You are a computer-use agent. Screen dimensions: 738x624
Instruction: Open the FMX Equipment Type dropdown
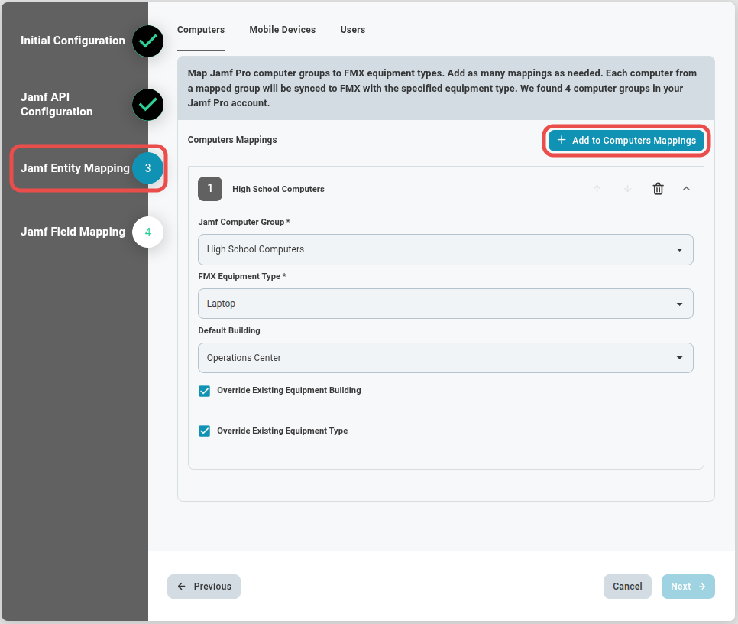pos(445,304)
